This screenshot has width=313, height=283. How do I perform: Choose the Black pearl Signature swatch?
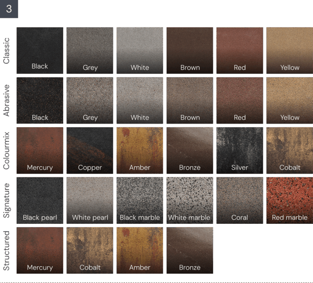pos(40,201)
